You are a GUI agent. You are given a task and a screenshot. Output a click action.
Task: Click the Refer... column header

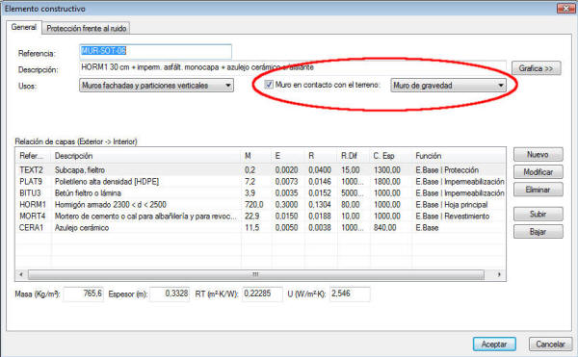[x=34, y=156]
